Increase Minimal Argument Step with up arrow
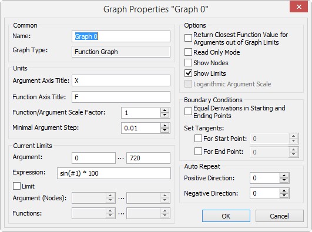Image resolution: width=312 pixels, height=232 pixels. pos(165,125)
